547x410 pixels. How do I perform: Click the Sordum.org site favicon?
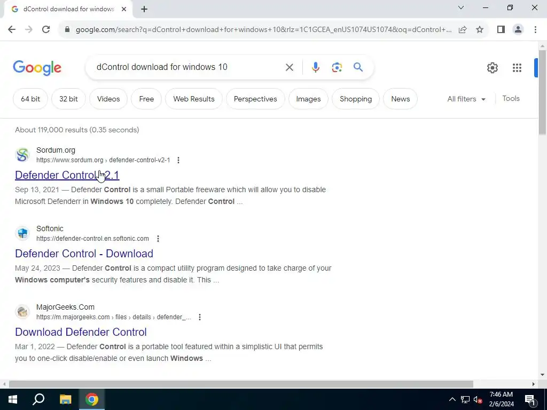click(x=22, y=155)
